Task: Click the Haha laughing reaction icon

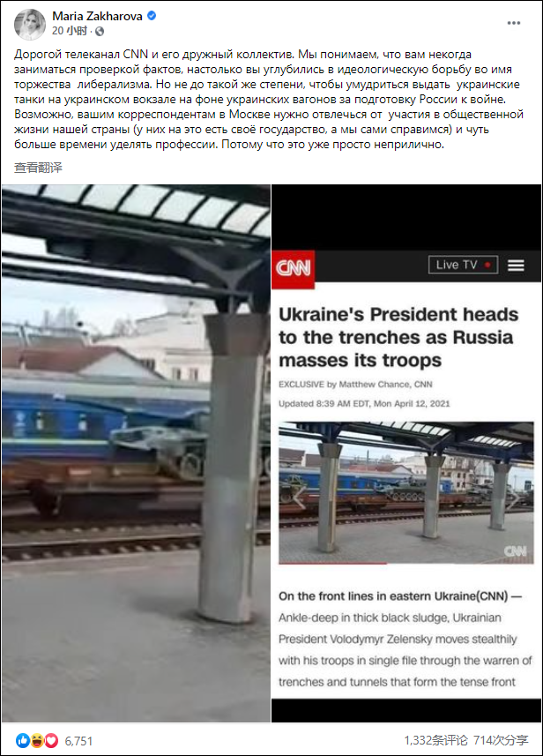Action: 37,741
